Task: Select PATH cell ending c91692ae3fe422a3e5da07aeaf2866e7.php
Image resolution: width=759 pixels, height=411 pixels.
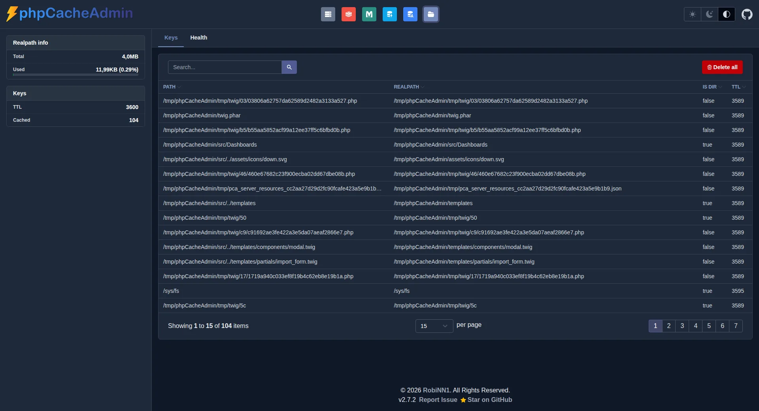Action: click(x=258, y=232)
